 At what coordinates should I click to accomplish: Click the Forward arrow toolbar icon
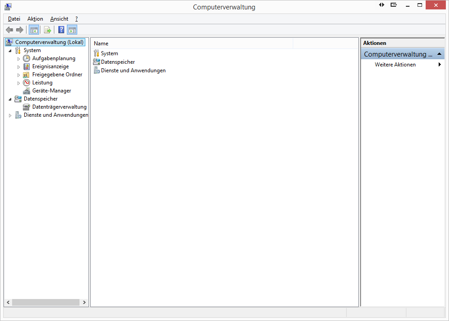pyautogui.click(x=20, y=30)
